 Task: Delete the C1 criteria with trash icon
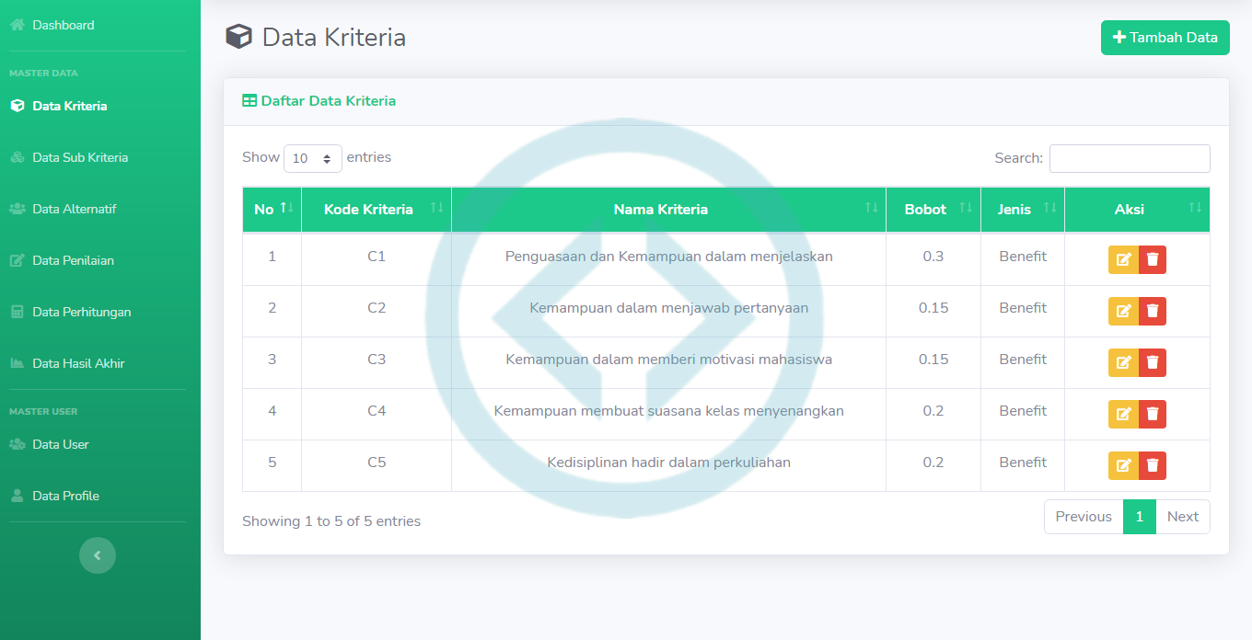tap(1153, 260)
